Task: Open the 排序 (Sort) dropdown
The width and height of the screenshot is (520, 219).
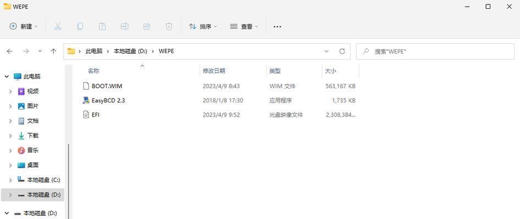Action: 203,26
